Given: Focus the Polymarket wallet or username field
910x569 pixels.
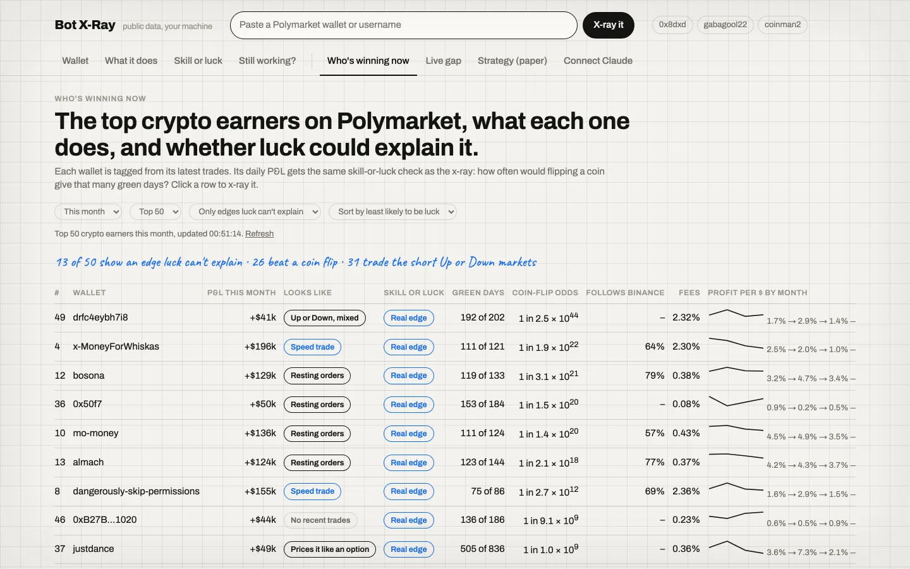Looking at the screenshot, I should pyautogui.click(x=404, y=25).
